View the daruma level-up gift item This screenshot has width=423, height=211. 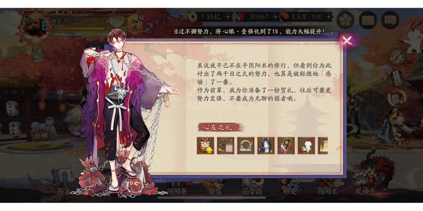click(205, 146)
